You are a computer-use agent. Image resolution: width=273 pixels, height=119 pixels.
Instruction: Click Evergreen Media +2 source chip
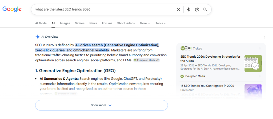[x=146, y=60]
